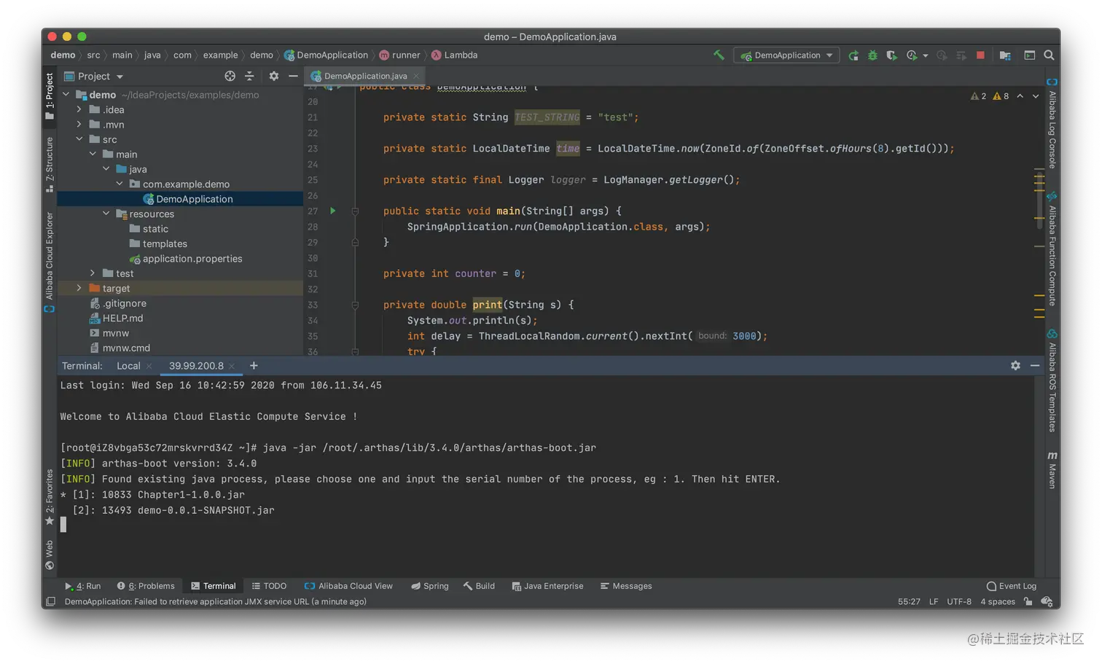
Task: Click the Rerun DemoApplication icon
Action: click(x=853, y=55)
